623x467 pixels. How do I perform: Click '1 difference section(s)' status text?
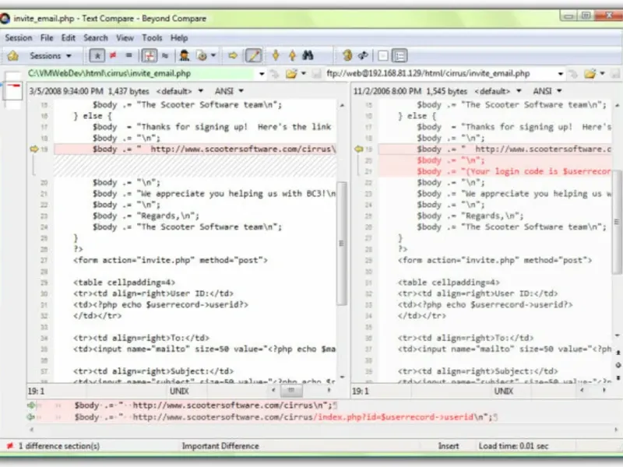click(59, 446)
